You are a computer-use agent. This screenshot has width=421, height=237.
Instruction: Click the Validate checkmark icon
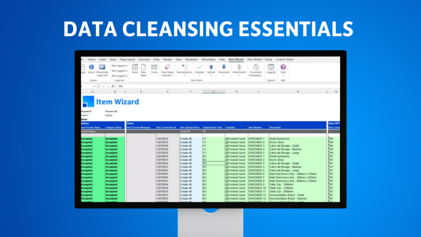tap(199, 67)
